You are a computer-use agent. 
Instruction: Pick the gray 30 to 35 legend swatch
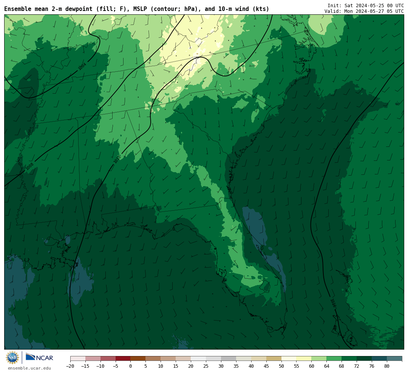click(x=229, y=359)
